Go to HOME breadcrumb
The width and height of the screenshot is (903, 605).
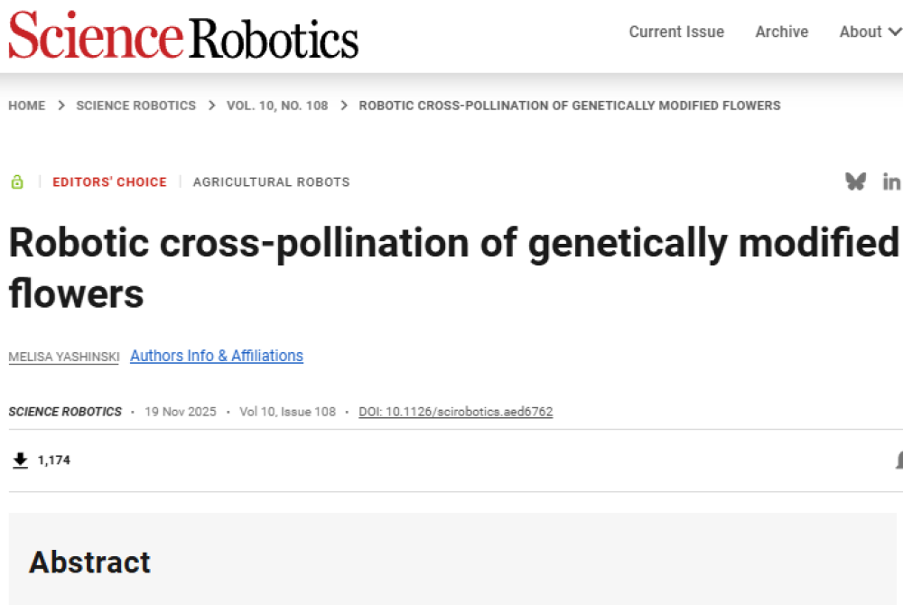(x=27, y=106)
